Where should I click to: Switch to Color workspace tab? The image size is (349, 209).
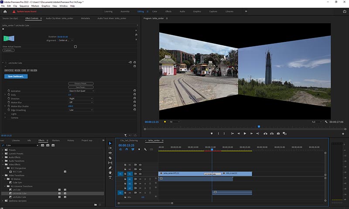point(154,11)
